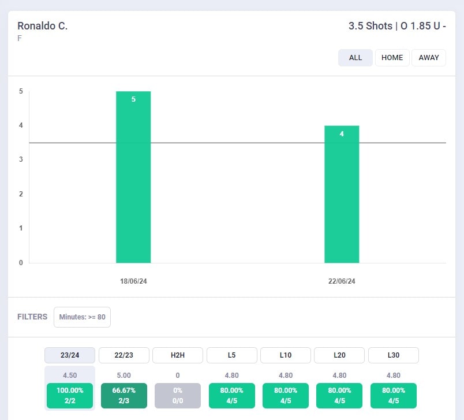Image resolution: width=464 pixels, height=420 pixels.
Task: Click the 4.80 average under L30
Action: pos(394,376)
